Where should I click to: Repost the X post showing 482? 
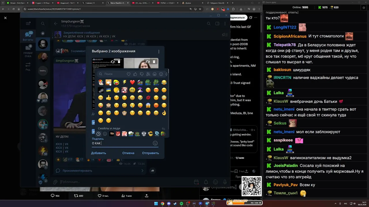point(79,196)
